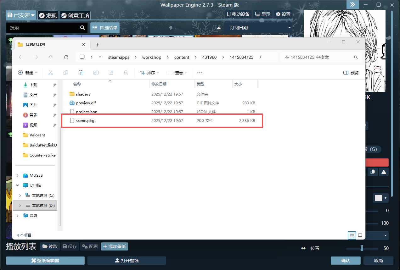Image resolution: width=400 pixels, height=270 pixels.
Task: Click the Paste clipboard icon in toolbar
Action: [81, 73]
